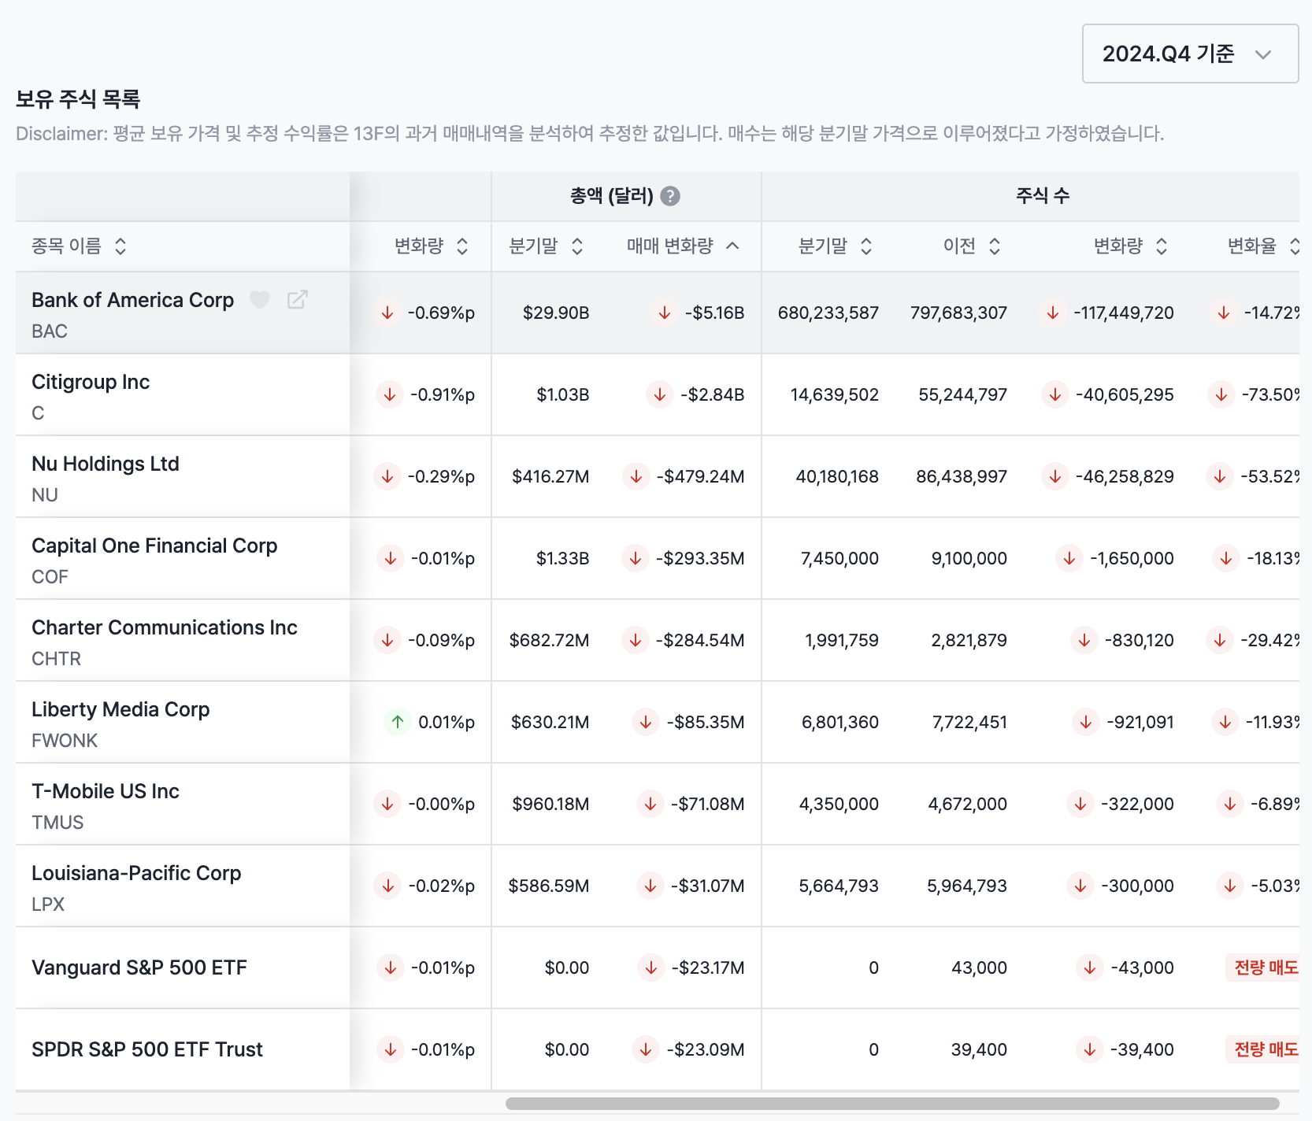Click the 4,350,000 shares cell
This screenshot has width=1312, height=1121.
839,804
